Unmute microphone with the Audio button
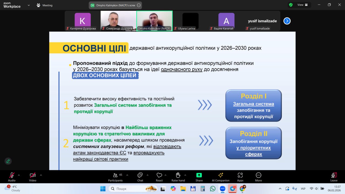This screenshot has width=345, height=194. (12, 176)
